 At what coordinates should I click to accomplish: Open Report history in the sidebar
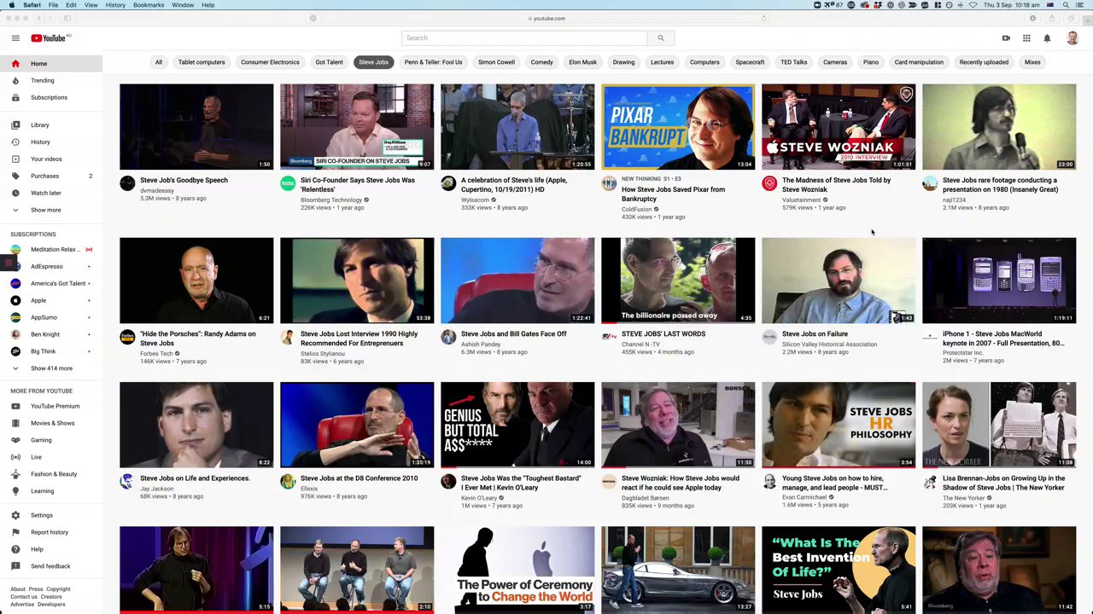click(51, 532)
